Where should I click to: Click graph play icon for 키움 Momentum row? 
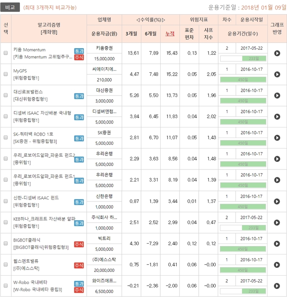[277, 53]
